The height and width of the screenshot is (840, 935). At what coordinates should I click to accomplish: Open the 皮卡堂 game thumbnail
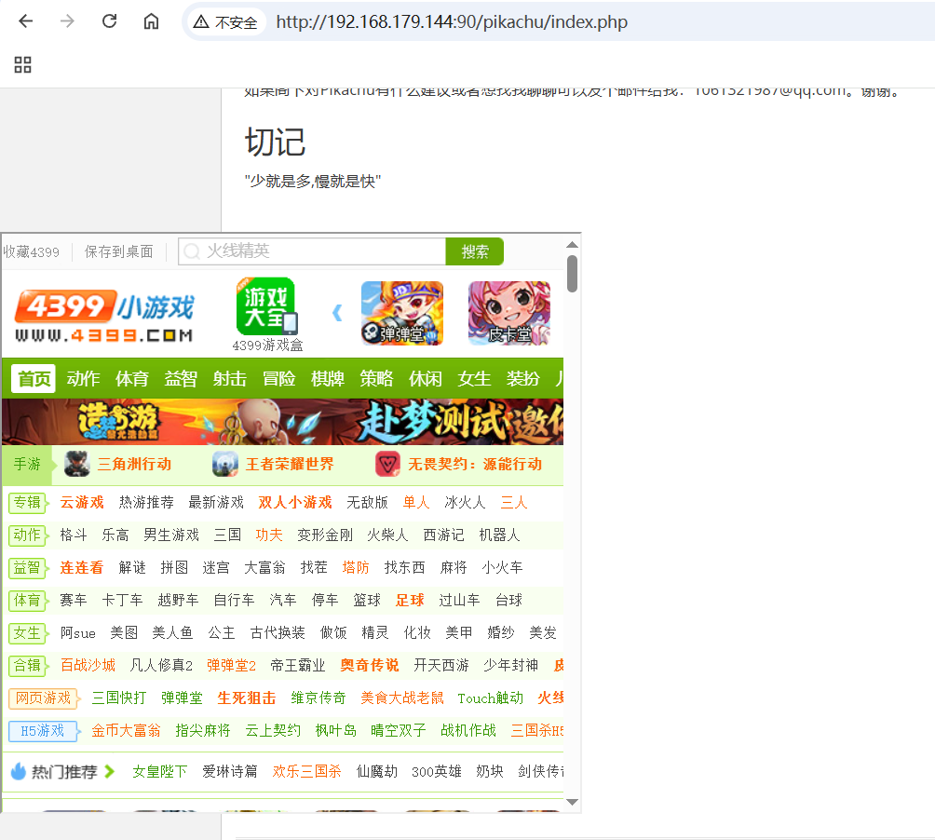pos(509,313)
